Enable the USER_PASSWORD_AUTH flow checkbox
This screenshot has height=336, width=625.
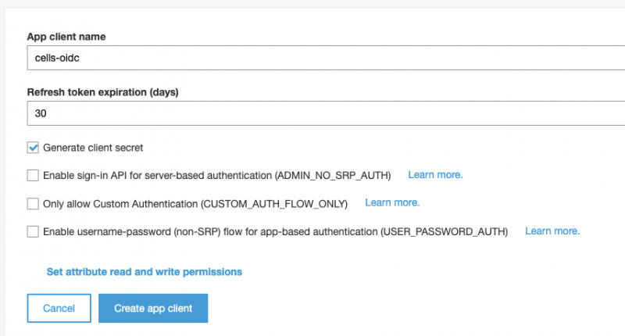click(33, 231)
